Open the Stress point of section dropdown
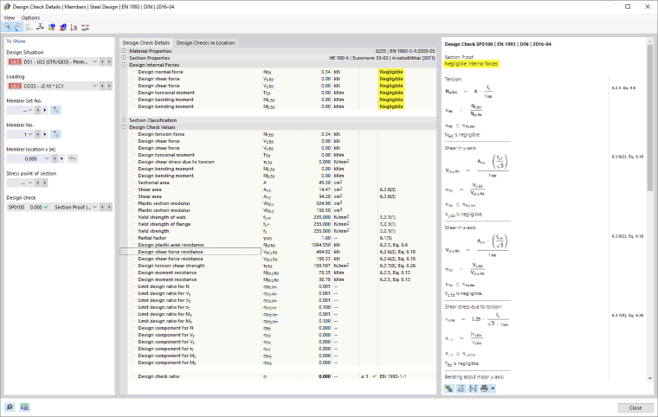 pos(29,183)
